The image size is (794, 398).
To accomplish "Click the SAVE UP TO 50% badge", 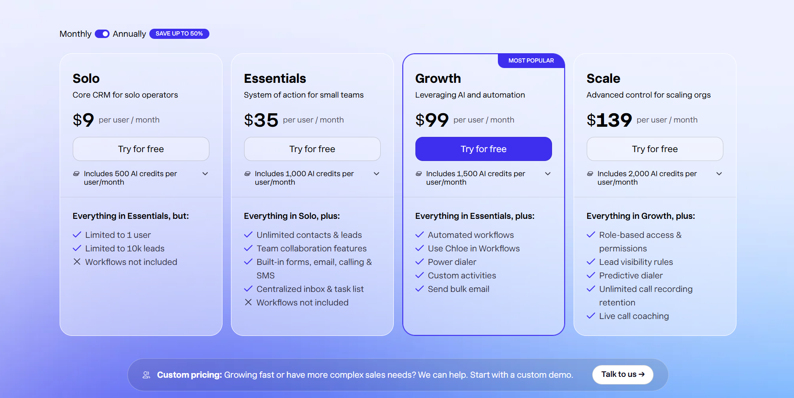I will click(179, 34).
